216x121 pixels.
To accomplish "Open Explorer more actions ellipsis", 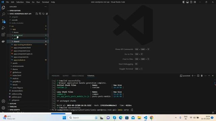I will coord(46,7).
